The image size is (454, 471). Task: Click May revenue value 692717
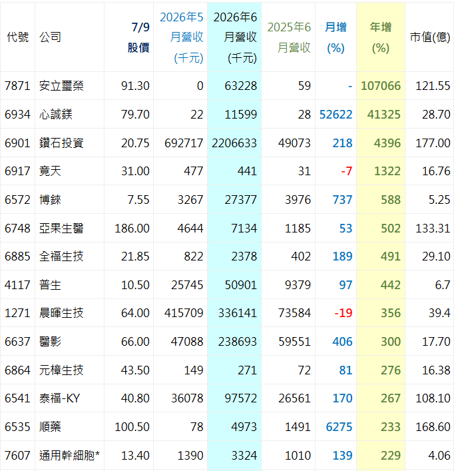point(184,143)
